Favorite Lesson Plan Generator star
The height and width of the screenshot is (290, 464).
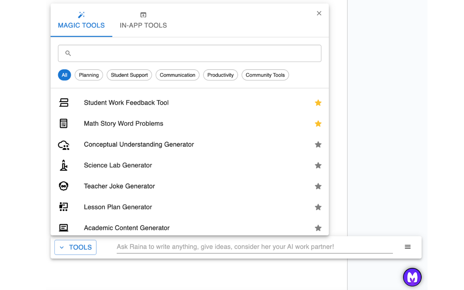318,207
